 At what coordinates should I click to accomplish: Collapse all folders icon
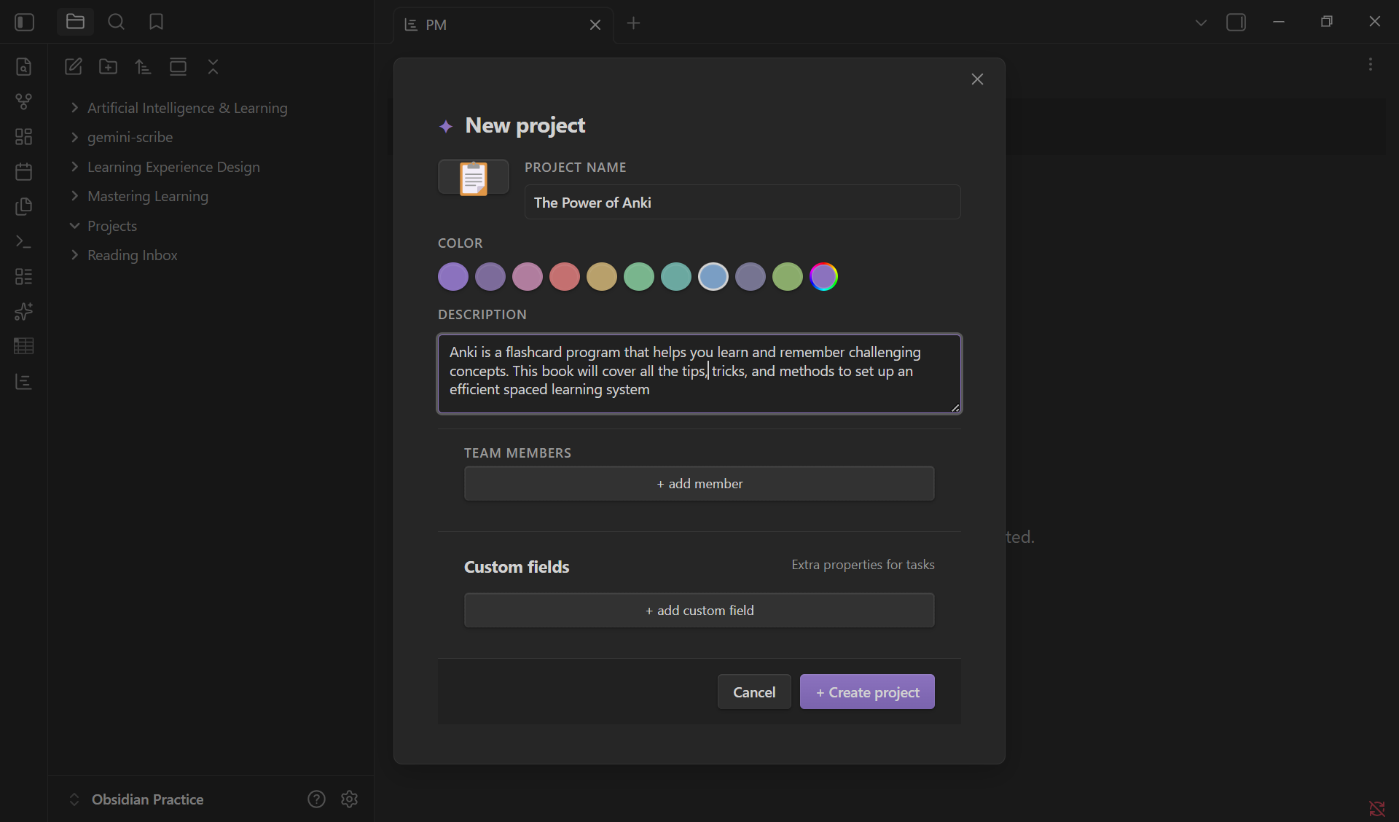[213, 66]
